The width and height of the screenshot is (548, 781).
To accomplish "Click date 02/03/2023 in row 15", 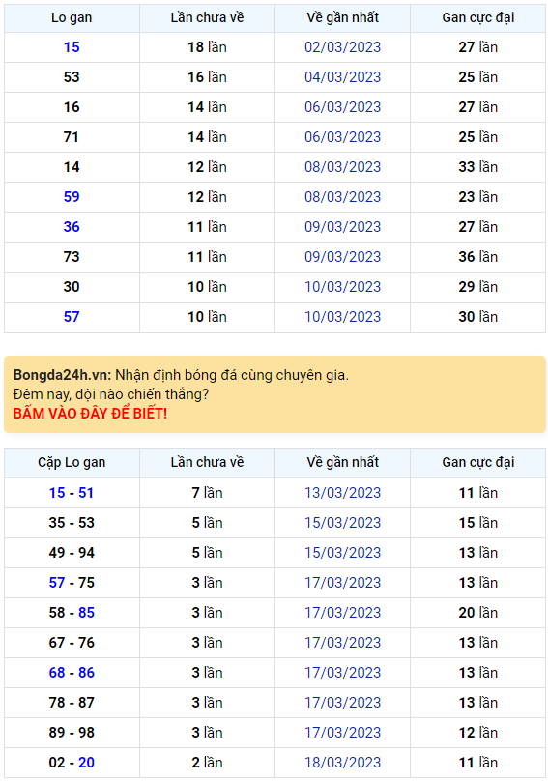I will coord(343,47).
